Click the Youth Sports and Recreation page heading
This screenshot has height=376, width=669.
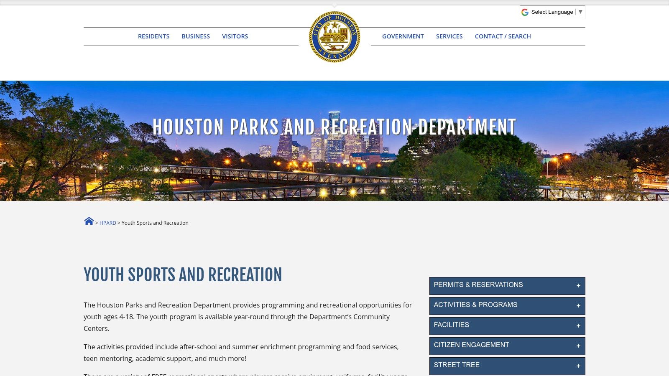pyautogui.click(x=183, y=275)
